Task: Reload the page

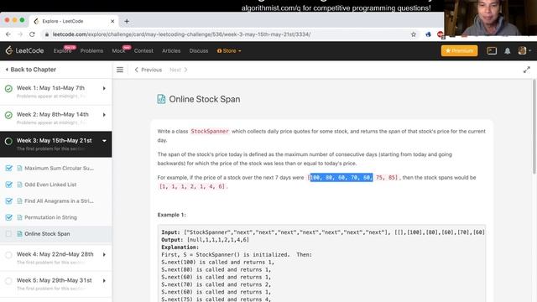Action: coord(32,34)
